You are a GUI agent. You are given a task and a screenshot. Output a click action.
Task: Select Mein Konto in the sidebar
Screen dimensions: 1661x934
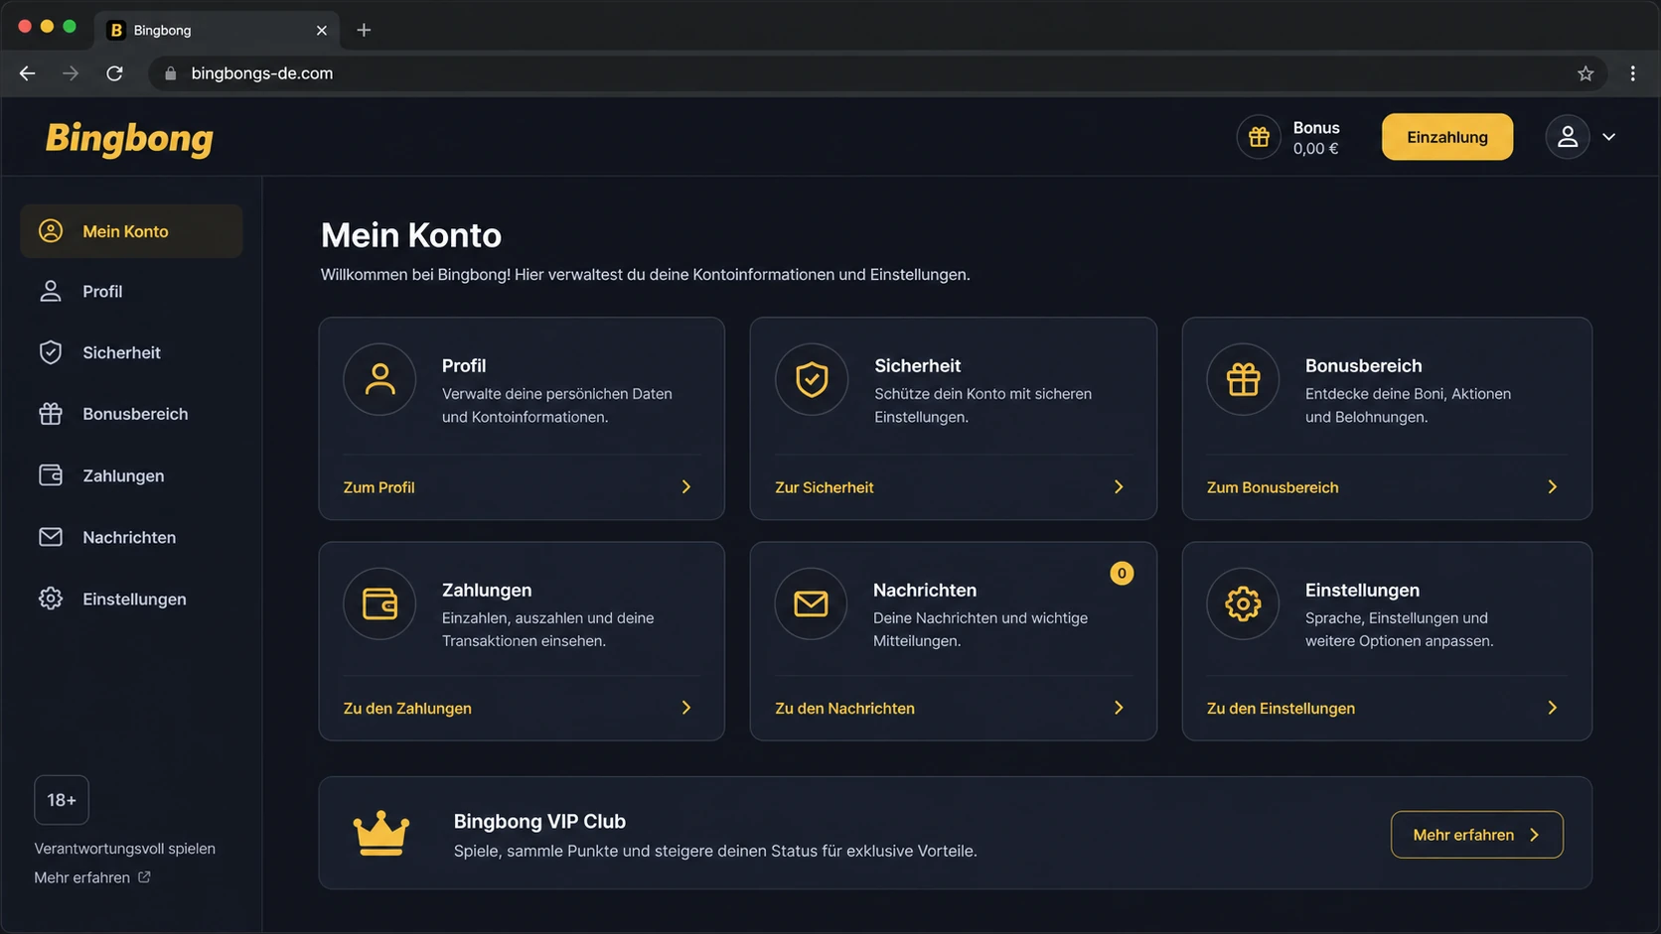click(x=131, y=231)
